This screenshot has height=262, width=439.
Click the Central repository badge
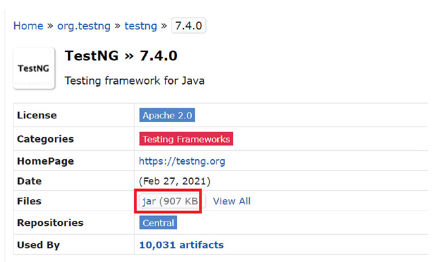click(x=158, y=223)
